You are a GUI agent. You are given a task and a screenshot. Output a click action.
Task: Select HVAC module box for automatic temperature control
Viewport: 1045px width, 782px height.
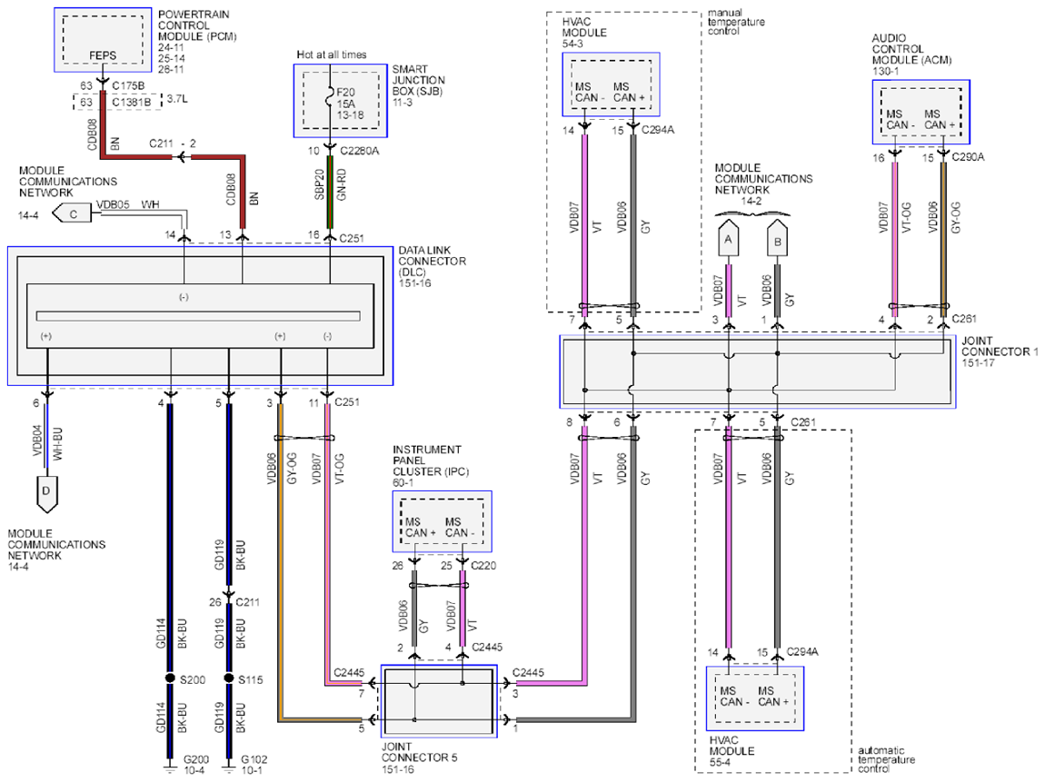[x=754, y=698]
